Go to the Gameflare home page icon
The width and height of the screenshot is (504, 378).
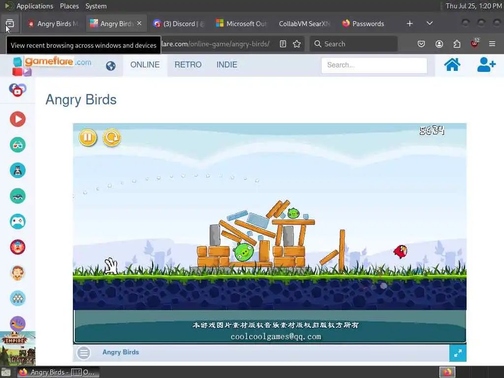pos(452,64)
